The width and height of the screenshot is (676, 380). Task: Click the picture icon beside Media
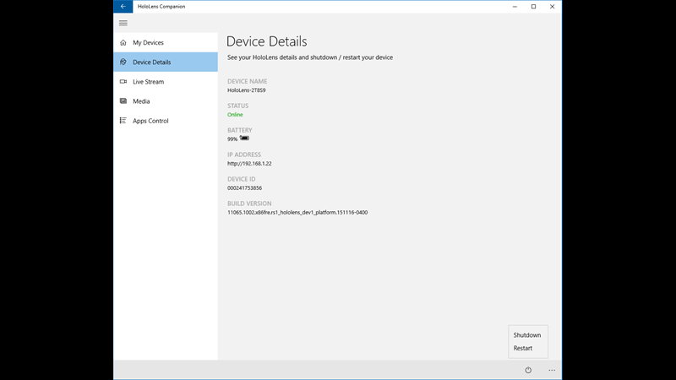coord(123,100)
